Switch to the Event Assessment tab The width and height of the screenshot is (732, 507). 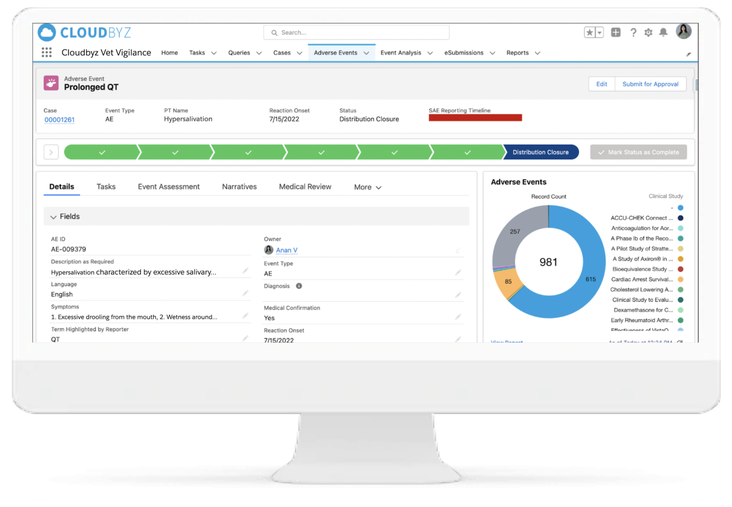(x=169, y=187)
